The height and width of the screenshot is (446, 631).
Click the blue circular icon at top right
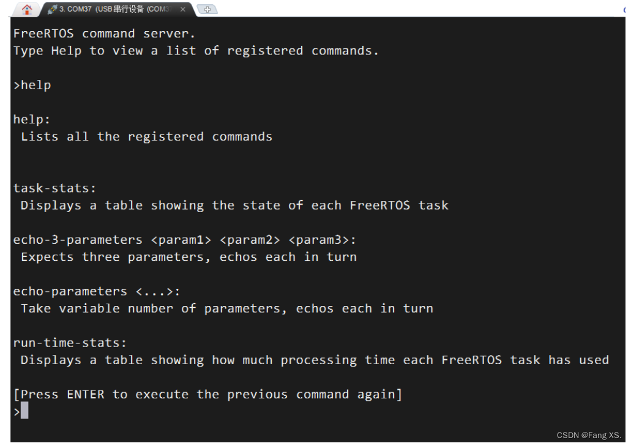pos(627,10)
